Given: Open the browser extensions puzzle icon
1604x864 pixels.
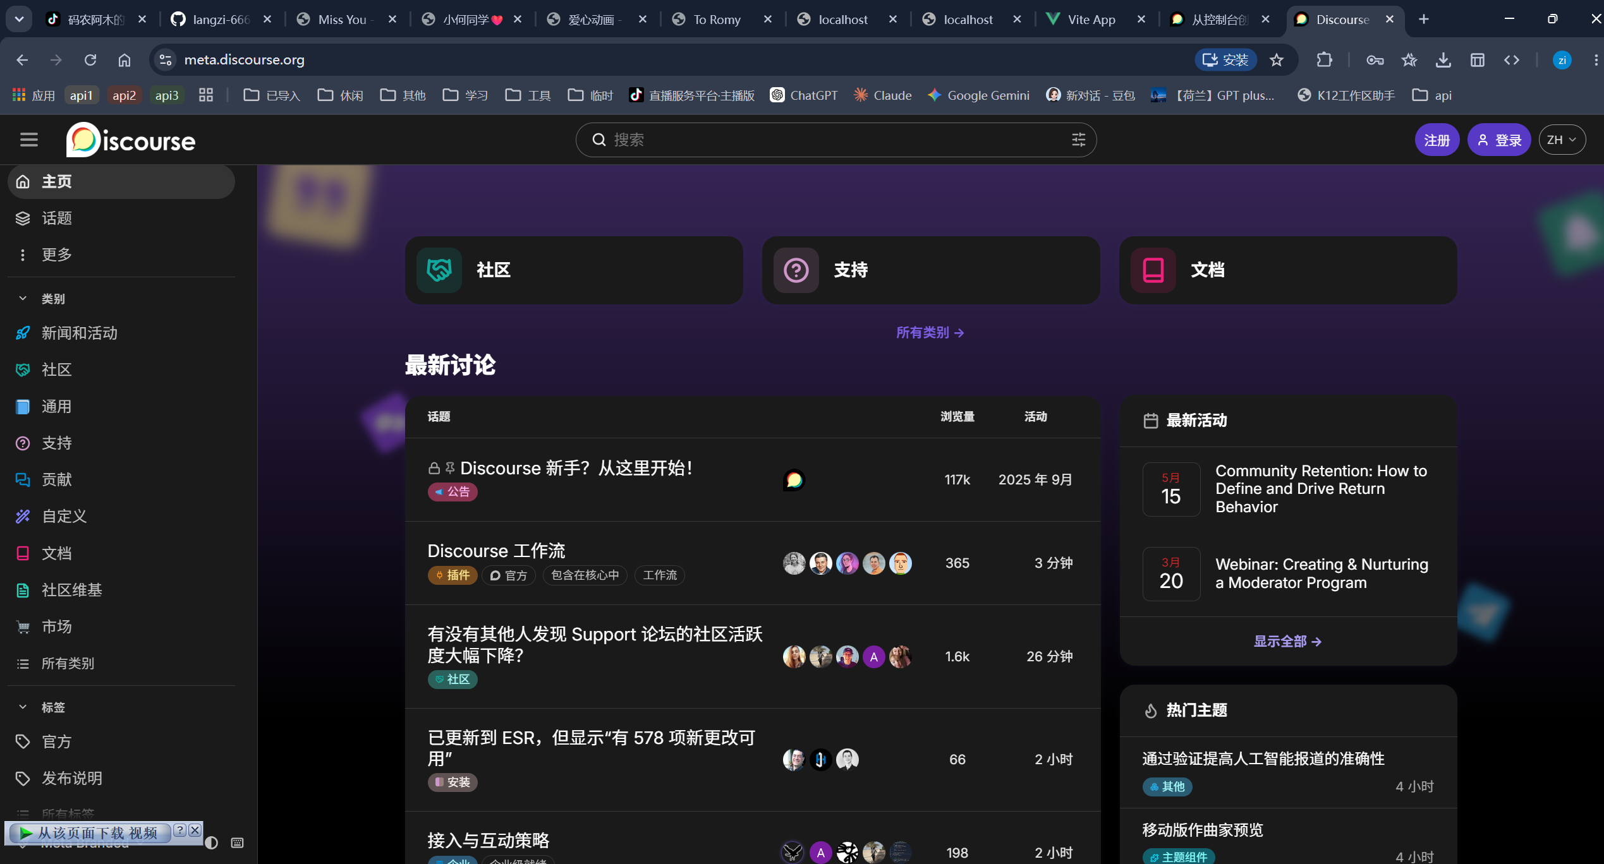Looking at the screenshot, I should pyautogui.click(x=1324, y=60).
